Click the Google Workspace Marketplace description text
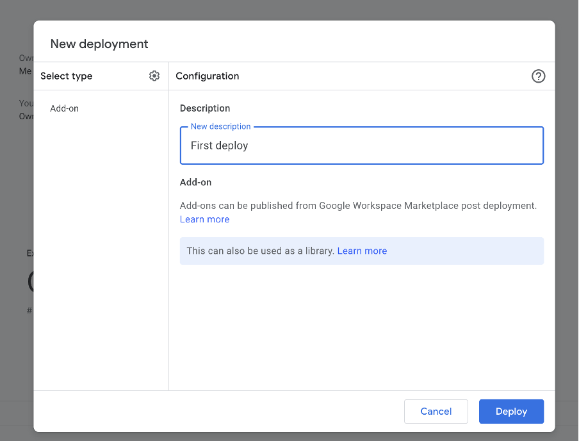Image resolution: width=579 pixels, height=441 pixels. [x=358, y=206]
